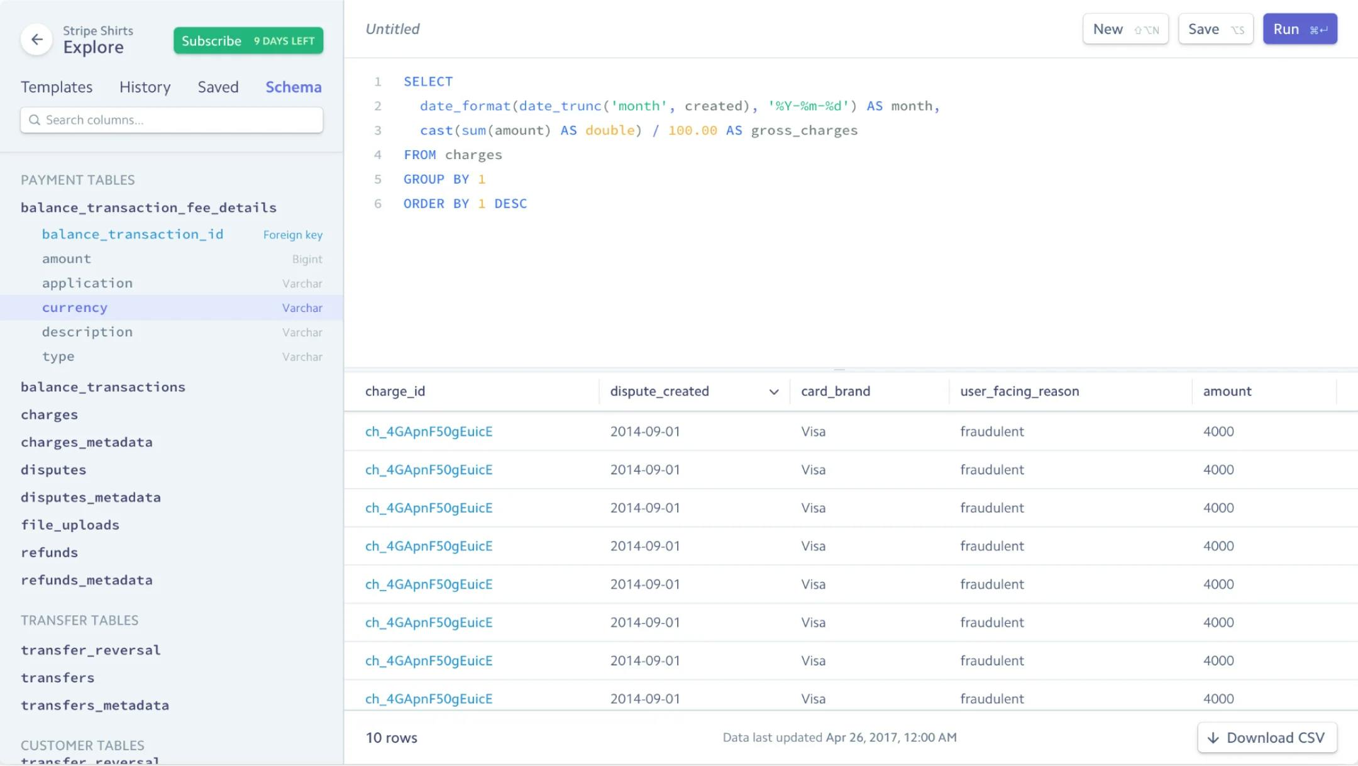
Task: Expand the disputes table
Action: tap(53, 470)
